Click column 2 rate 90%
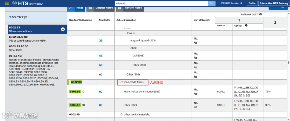The height and width of the screenshot is (121, 290). 268,105
